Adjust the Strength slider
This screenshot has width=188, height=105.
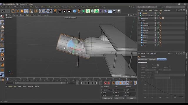(169, 75)
